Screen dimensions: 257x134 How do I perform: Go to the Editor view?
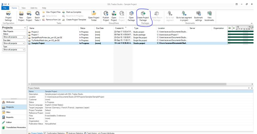point(14,122)
